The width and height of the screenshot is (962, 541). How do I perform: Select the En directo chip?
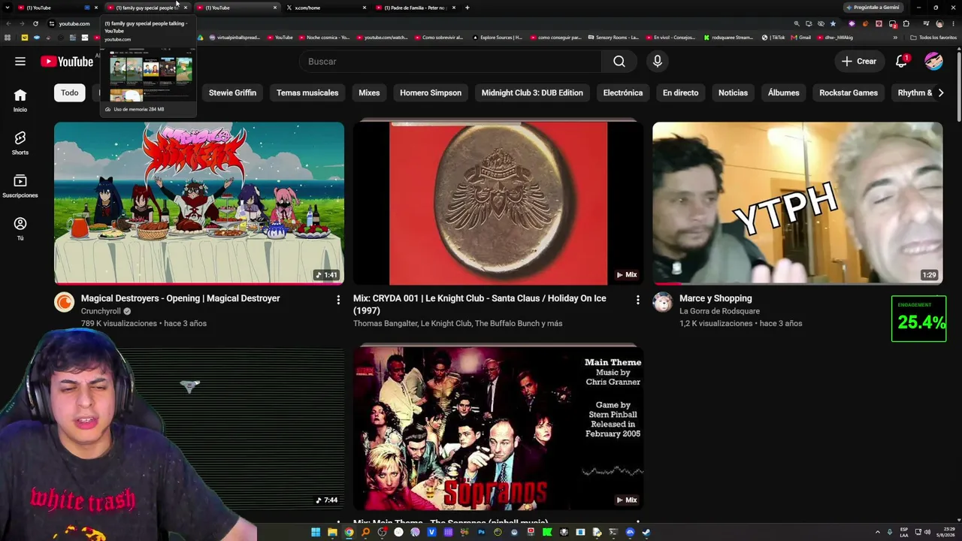(x=681, y=92)
